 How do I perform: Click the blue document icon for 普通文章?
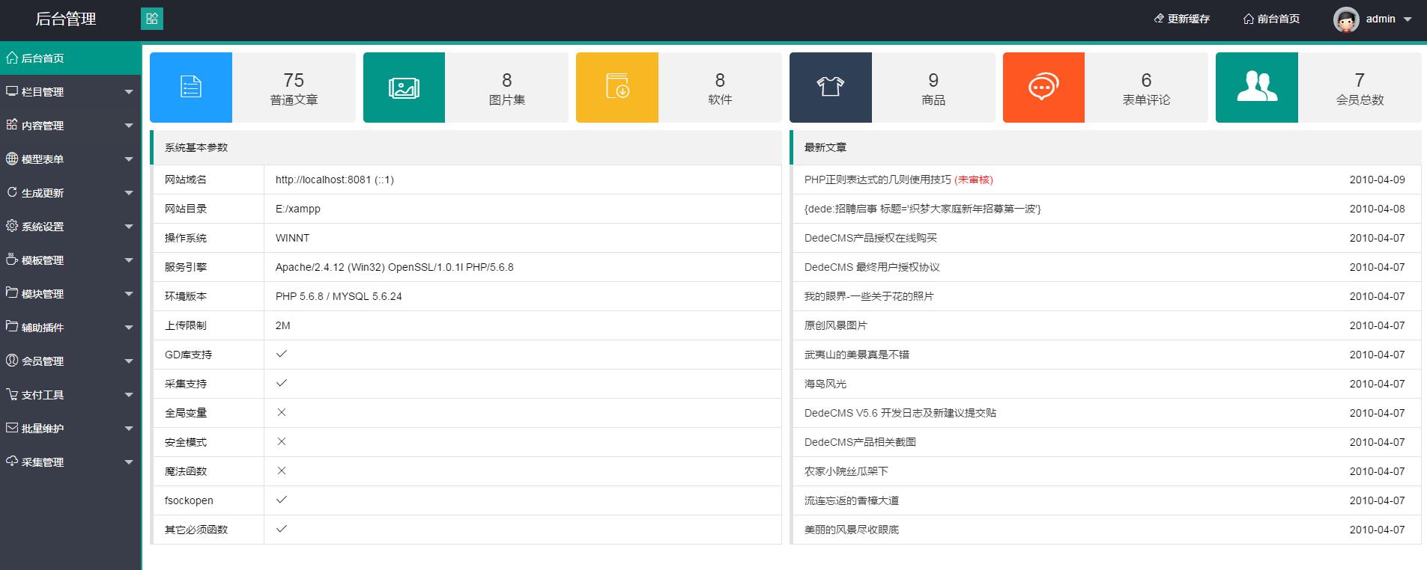[191, 87]
